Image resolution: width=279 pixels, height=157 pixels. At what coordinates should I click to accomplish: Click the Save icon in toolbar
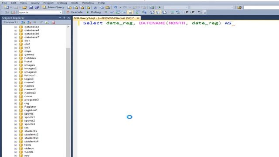(x=31, y=7)
